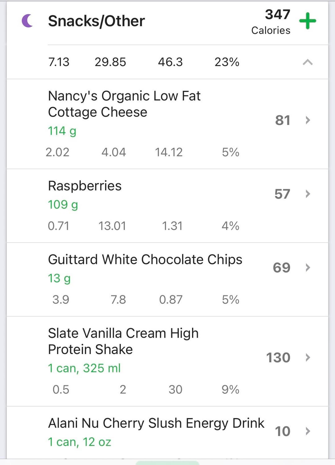Change the 1 can, 325 ml serving
The height and width of the screenshot is (465, 335).
[84, 368]
